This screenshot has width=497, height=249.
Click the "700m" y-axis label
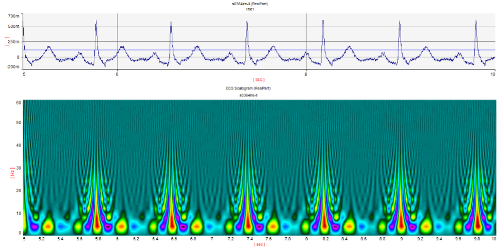pyautogui.click(x=14, y=16)
